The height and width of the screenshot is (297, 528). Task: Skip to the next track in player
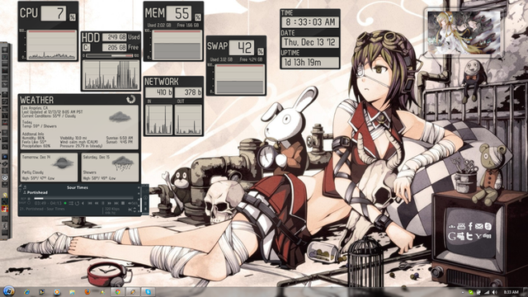pos(116,203)
